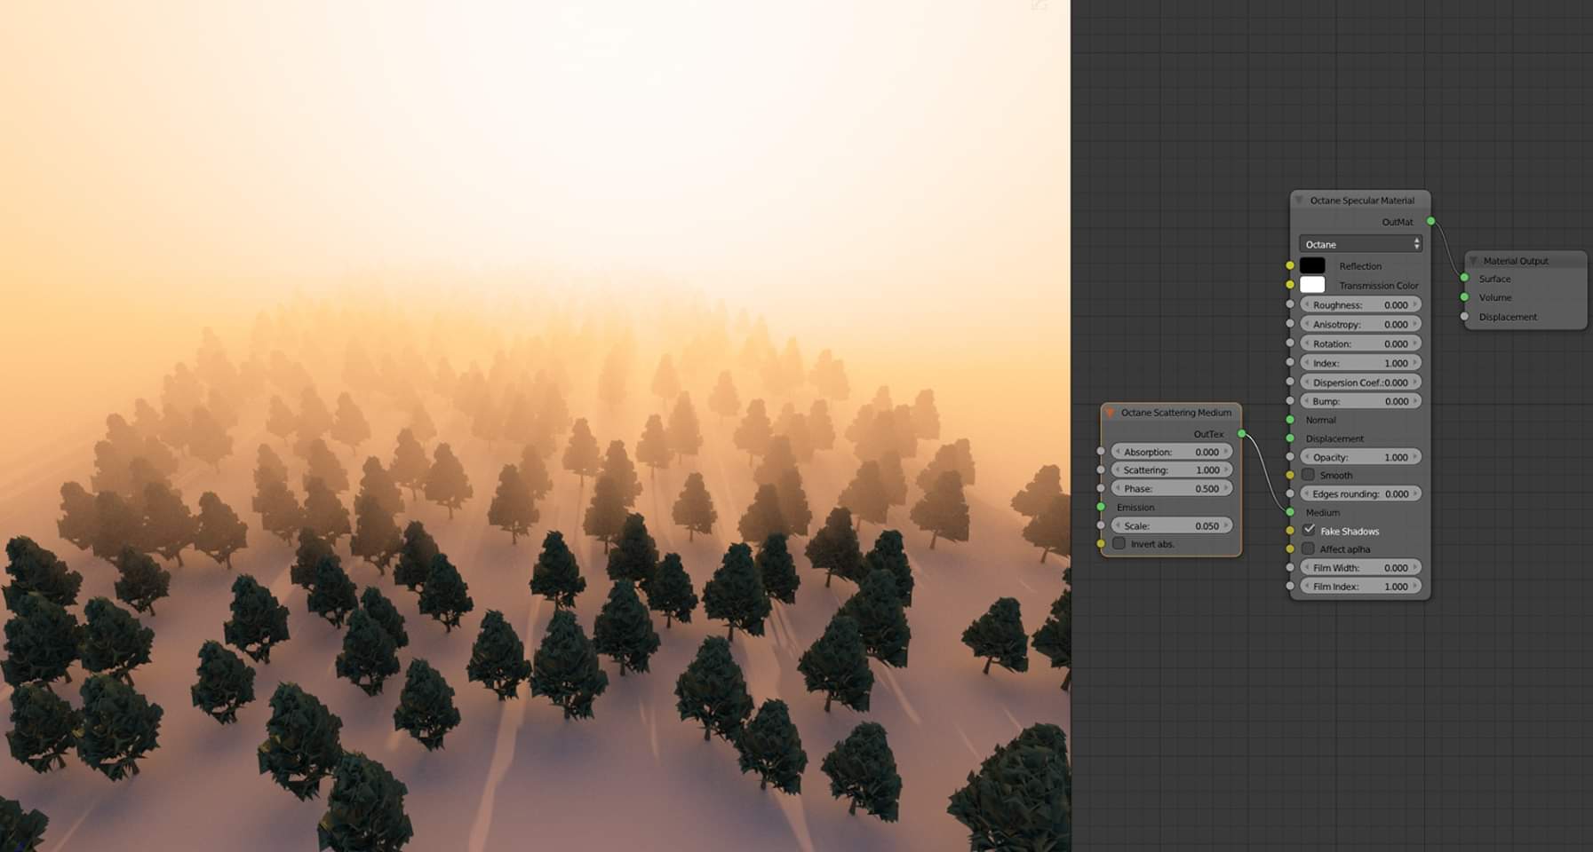The width and height of the screenshot is (1593, 852).
Task: Click the Affect alpha input socket
Action: [x=1290, y=548]
